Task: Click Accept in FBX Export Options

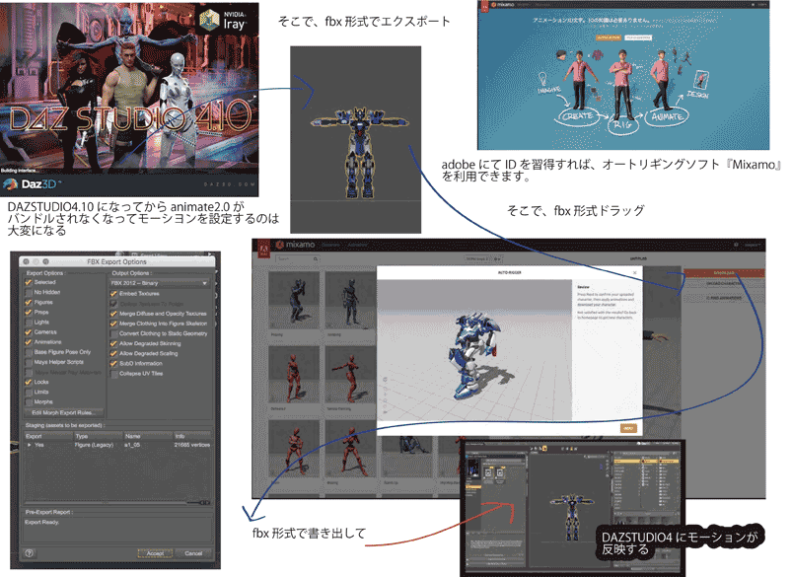Action: 155,553
